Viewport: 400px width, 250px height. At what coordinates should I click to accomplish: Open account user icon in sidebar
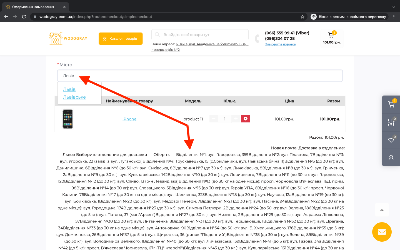391,157
